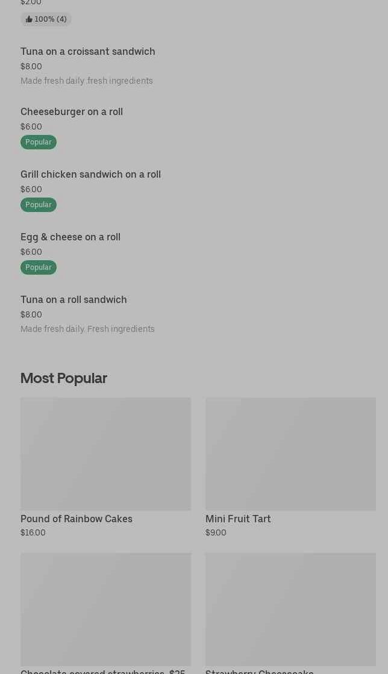Select the Pound of Rainbow Cakes title
The width and height of the screenshot is (388, 674).
(x=77, y=519)
